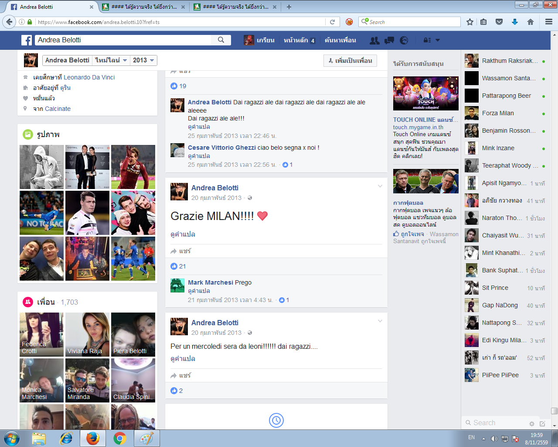
Task: Click the Facebook search input field
Action: tap(123, 40)
